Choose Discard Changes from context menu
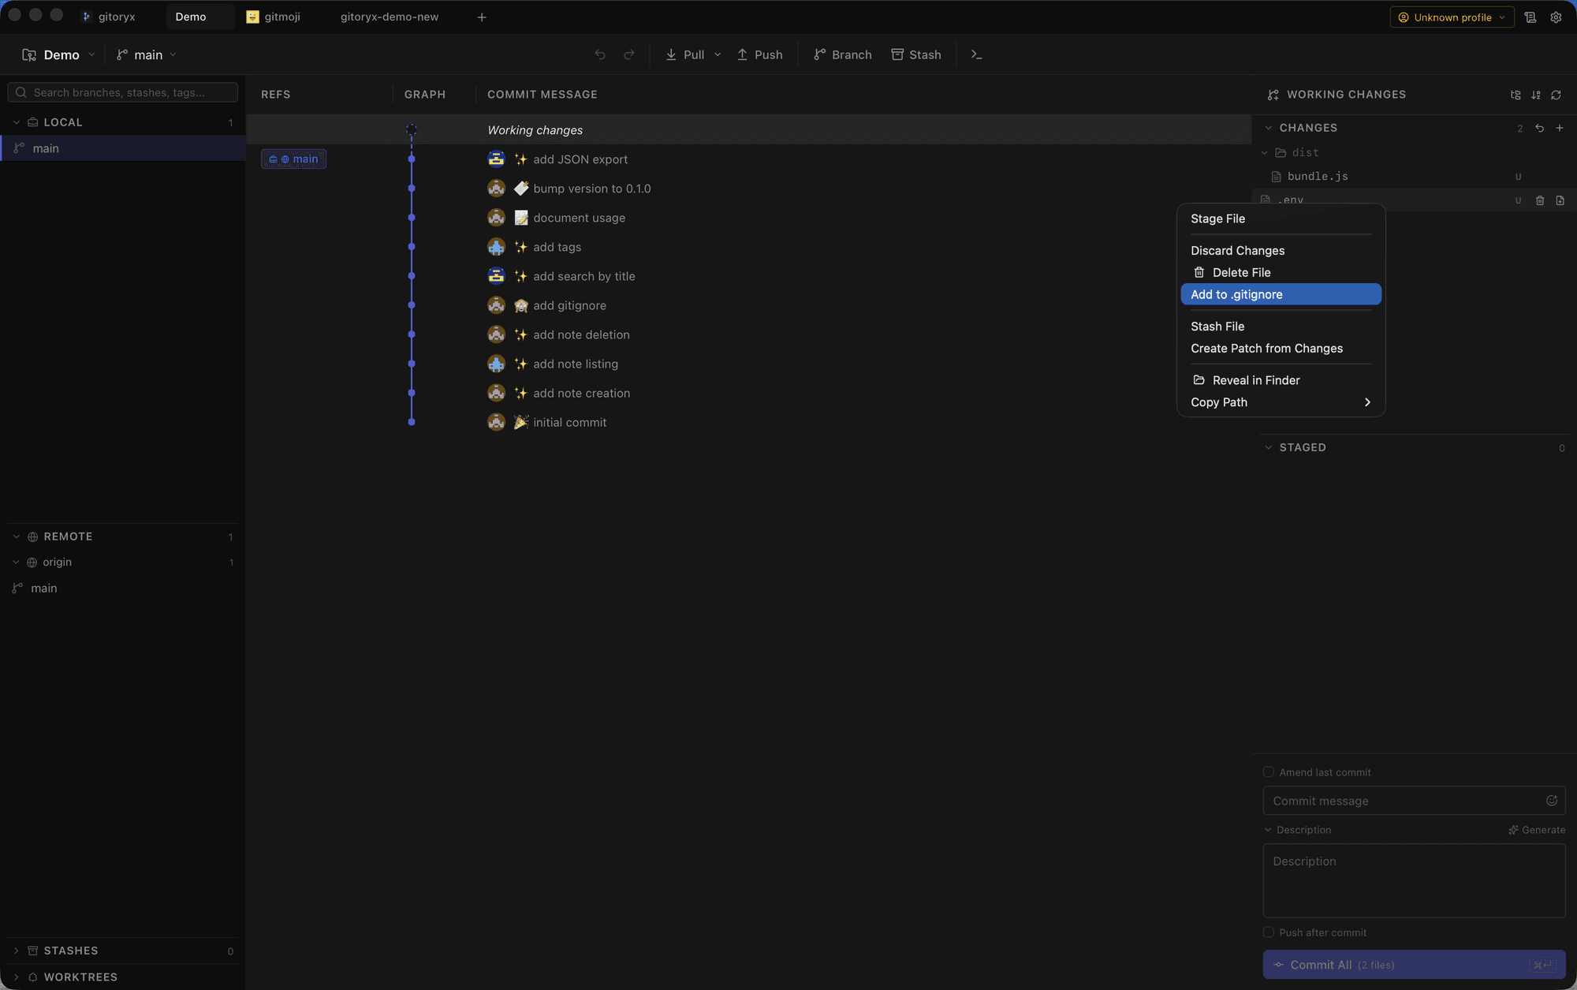The width and height of the screenshot is (1577, 990). (1281, 250)
